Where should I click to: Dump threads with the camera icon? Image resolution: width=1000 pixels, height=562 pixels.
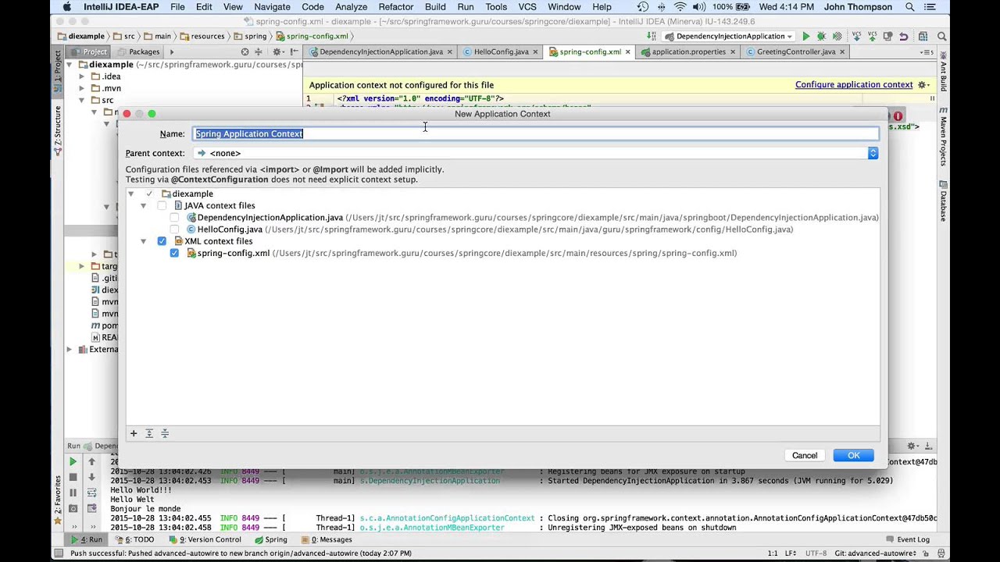pos(73,508)
